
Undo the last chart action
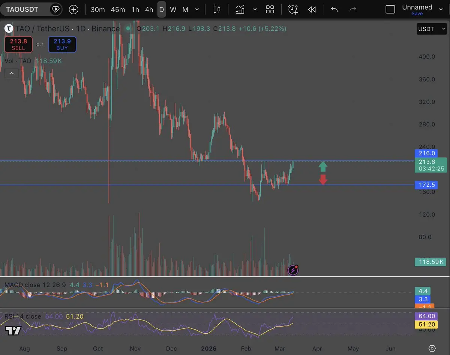click(x=334, y=9)
